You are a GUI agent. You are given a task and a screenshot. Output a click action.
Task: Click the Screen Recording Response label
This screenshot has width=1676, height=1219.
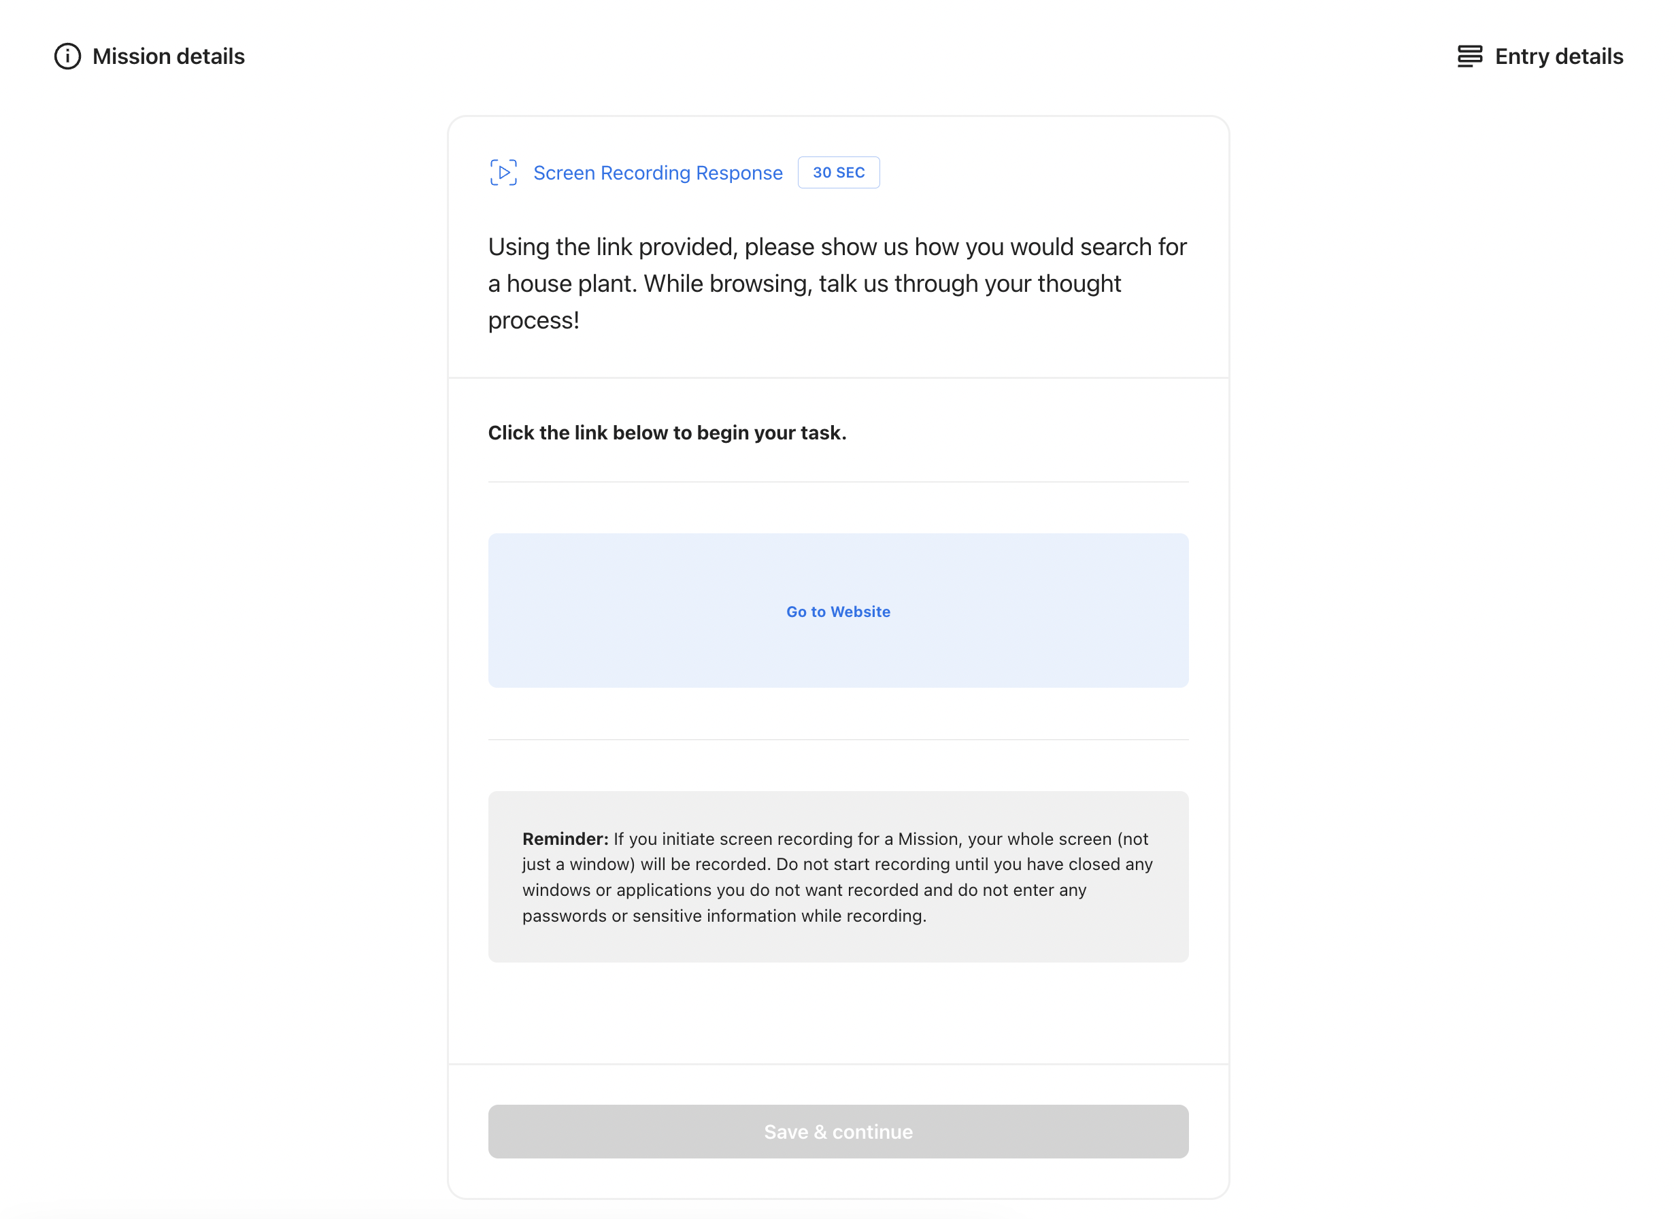click(x=658, y=172)
